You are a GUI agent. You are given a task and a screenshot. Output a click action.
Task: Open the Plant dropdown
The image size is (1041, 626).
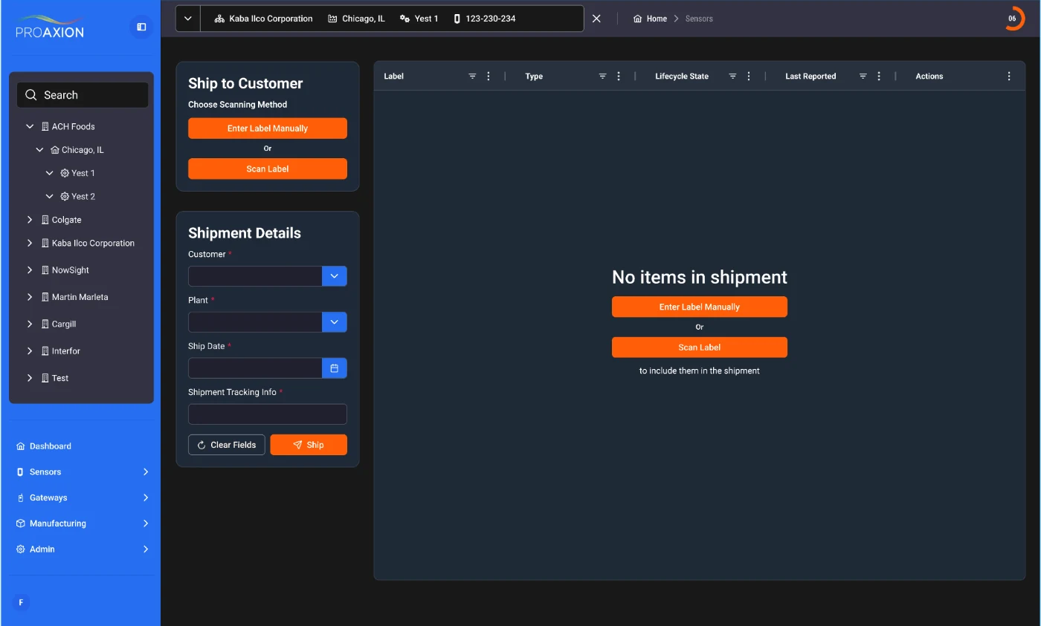tap(334, 322)
